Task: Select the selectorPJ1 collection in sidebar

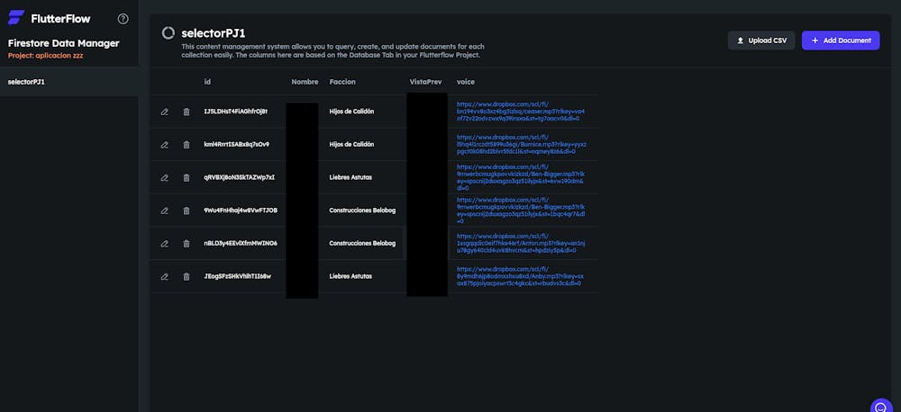Action: tap(27, 82)
